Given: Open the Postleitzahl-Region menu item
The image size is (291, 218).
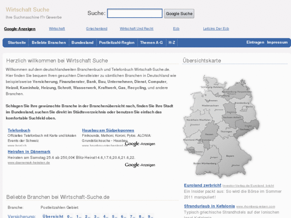Looking at the screenshot, I should [117, 42].
